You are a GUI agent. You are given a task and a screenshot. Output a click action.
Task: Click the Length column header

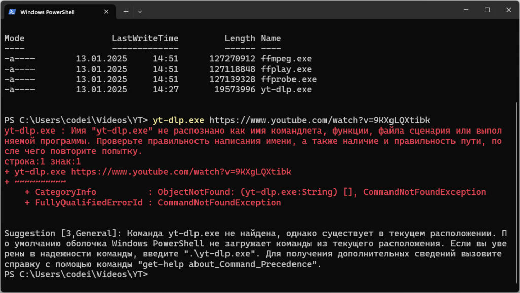pyautogui.click(x=240, y=38)
